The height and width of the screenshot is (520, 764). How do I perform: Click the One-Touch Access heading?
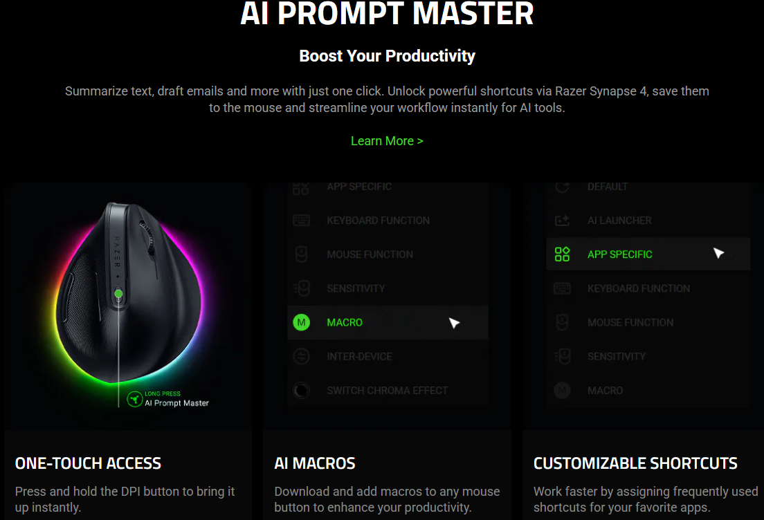click(x=88, y=463)
